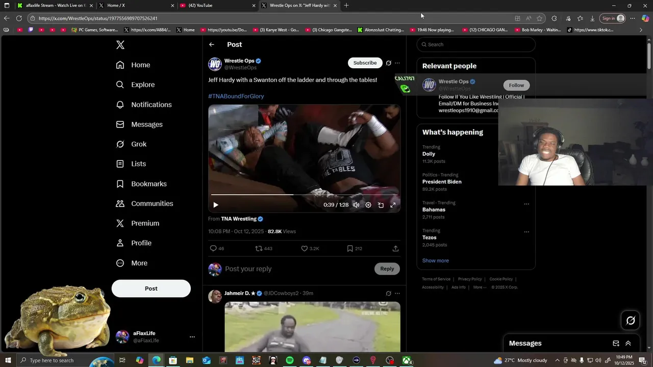Show hidden system tray icons
The height and width of the screenshot is (367, 653).
tap(557, 360)
